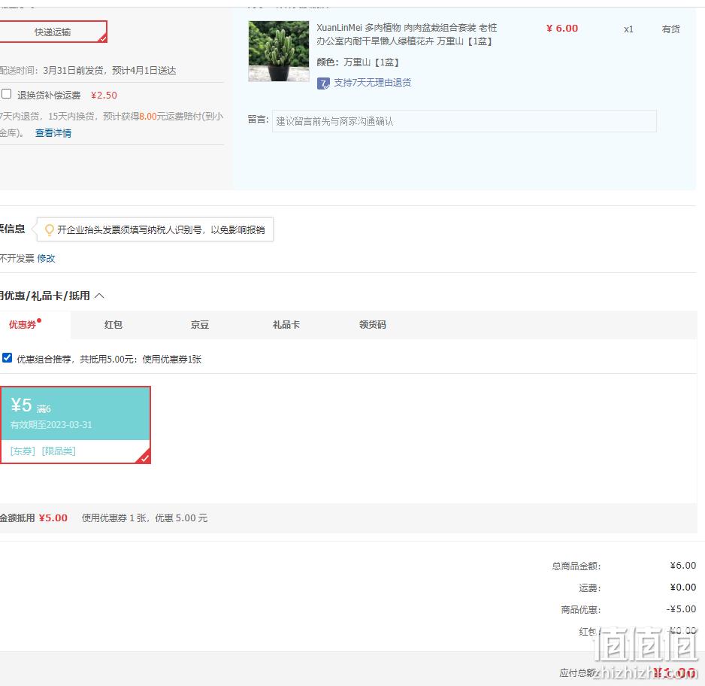The height and width of the screenshot is (686, 705).
Task: Focus the 留言 message input field
Action: (x=464, y=121)
